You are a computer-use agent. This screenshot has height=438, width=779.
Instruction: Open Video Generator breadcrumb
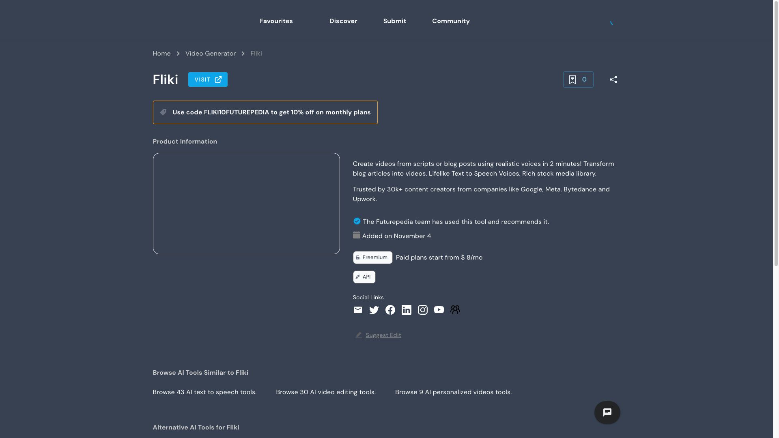[x=210, y=54]
